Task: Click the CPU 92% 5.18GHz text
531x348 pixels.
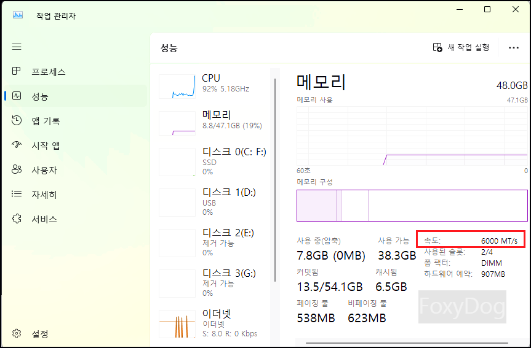Action: [226, 89]
